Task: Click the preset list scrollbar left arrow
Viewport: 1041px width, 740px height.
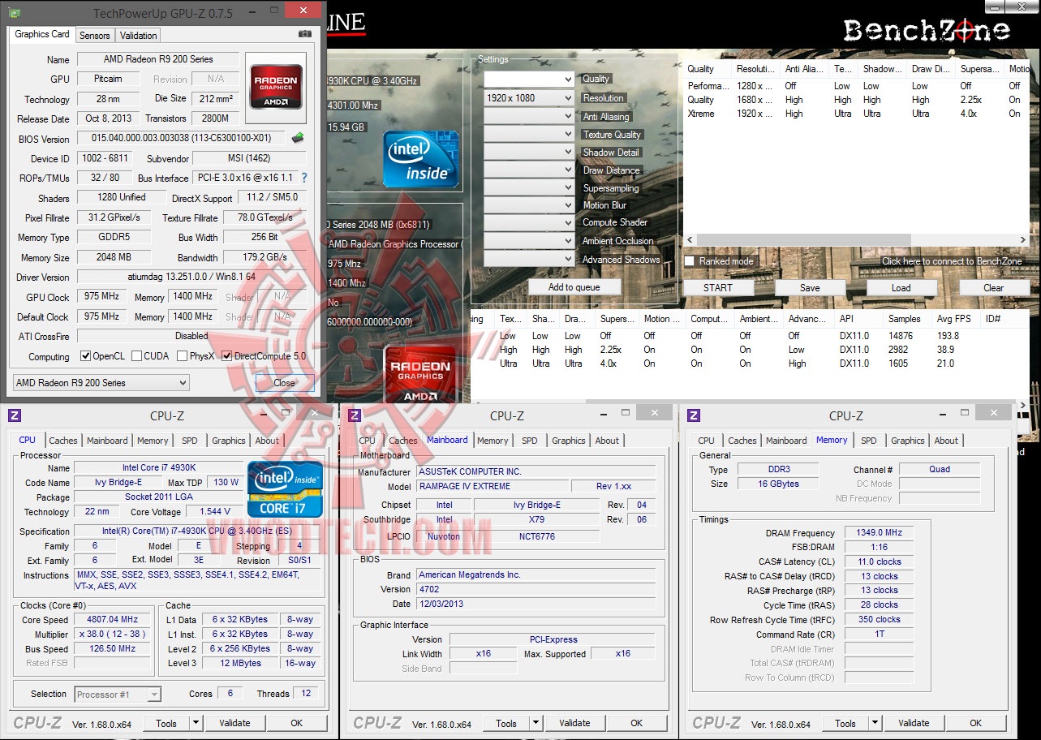Action: pyautogui.click(x=690, y=240)
